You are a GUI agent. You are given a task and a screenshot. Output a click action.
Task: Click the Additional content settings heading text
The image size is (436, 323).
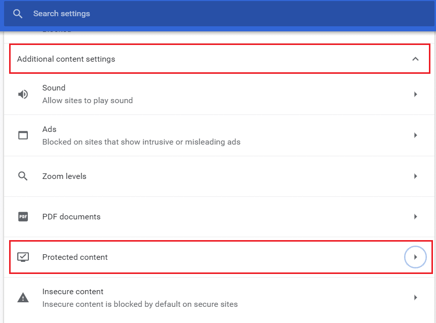point(66,59)
